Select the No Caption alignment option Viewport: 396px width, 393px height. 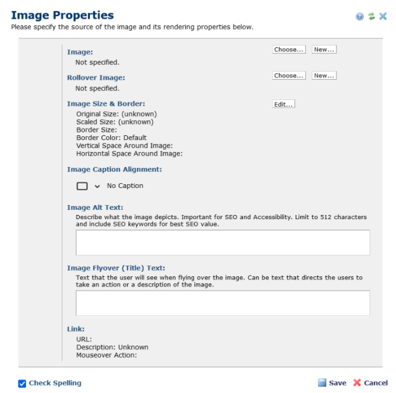tap(125, 186)
